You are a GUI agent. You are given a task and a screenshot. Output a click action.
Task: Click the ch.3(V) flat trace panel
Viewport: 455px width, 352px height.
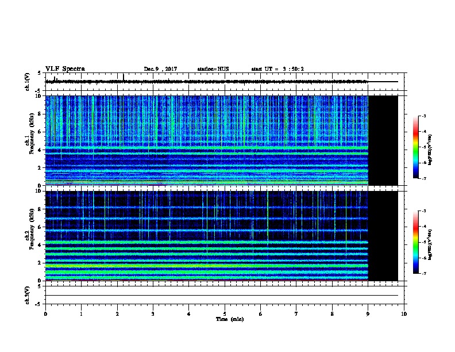(225, 295)
